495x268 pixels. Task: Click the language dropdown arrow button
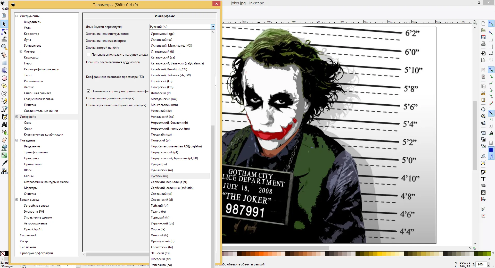point(213,27)
